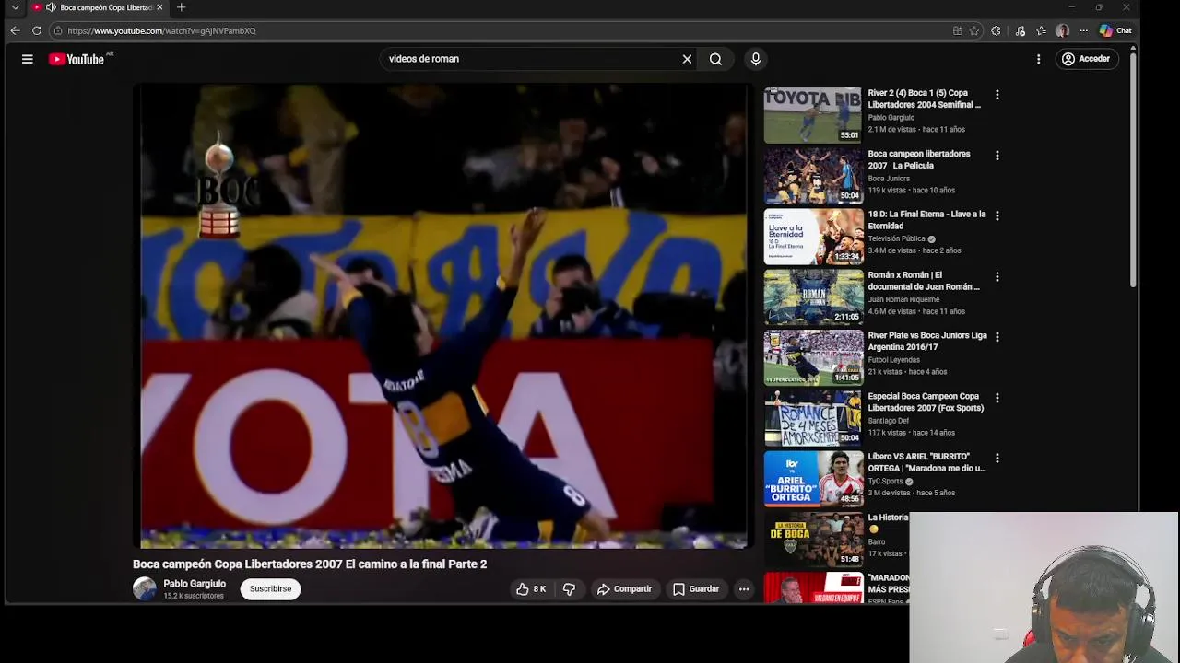Open the favorites list toolbar icon
Viewport: 1180px width, 663px height.
coord(1041,30)
